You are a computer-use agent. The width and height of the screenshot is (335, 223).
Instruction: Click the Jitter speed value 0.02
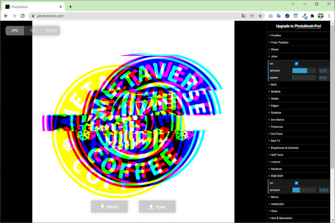click(x=323, y=78)
